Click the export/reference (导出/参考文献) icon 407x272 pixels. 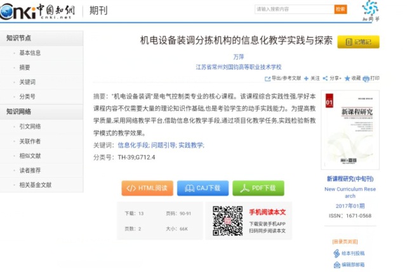tap(267, 79)
